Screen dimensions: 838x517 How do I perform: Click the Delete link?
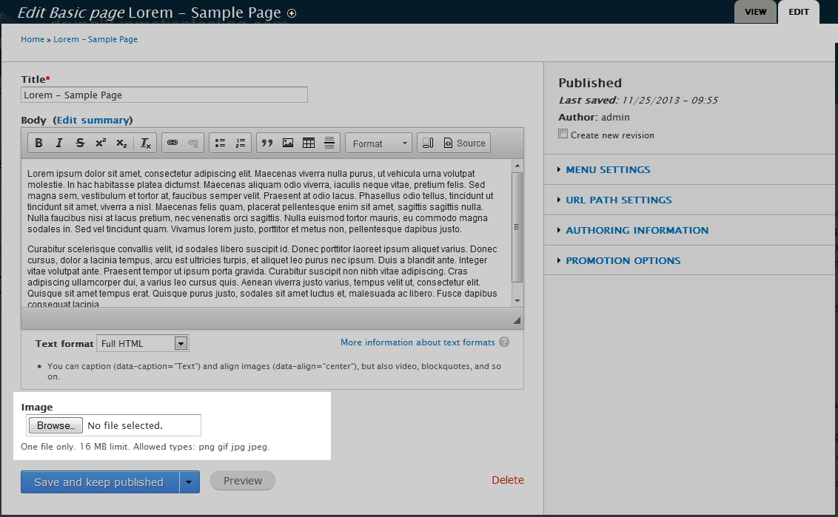(x=508, y=480)
